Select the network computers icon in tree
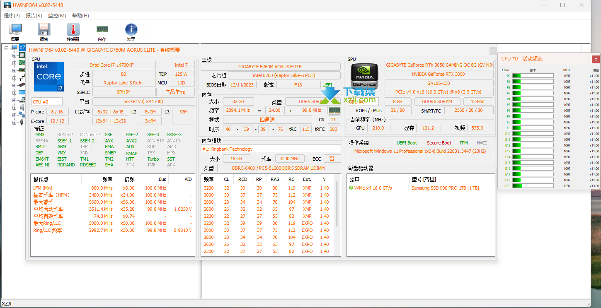Image resolution: width=601 pixels, height=308 pixels. click(x=22, y=115)
